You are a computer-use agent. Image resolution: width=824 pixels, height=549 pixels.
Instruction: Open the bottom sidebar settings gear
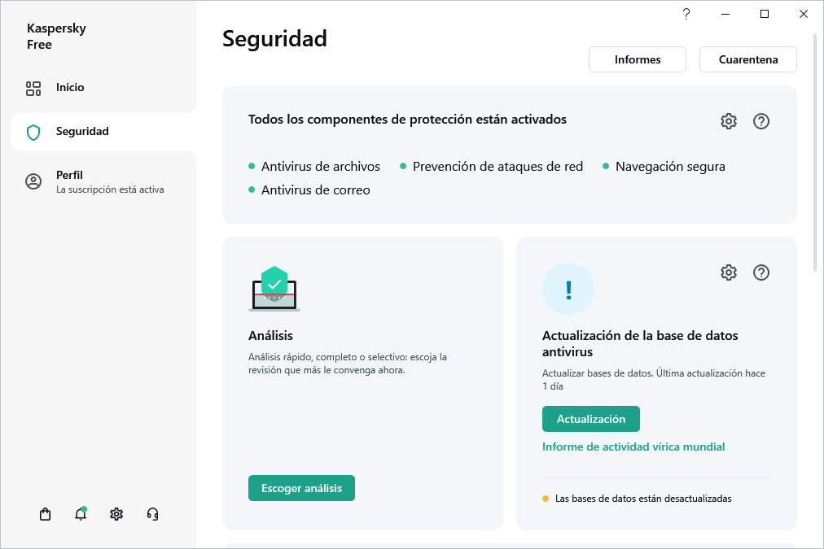116,513
